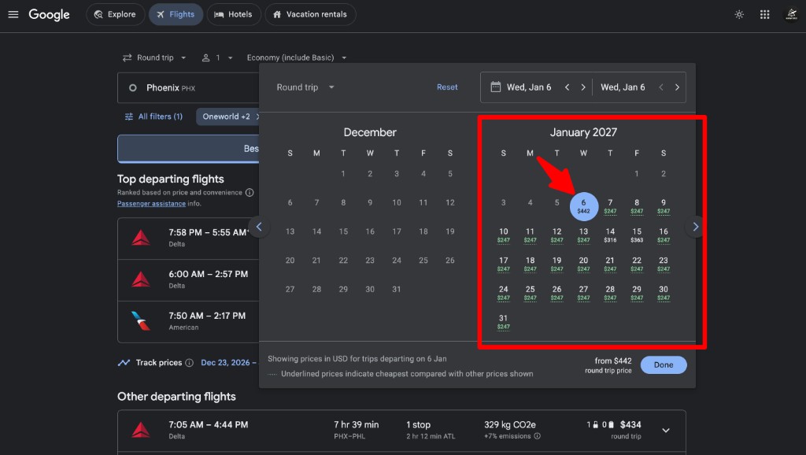Open the Google main menu hamburger icon

point(13,14)
